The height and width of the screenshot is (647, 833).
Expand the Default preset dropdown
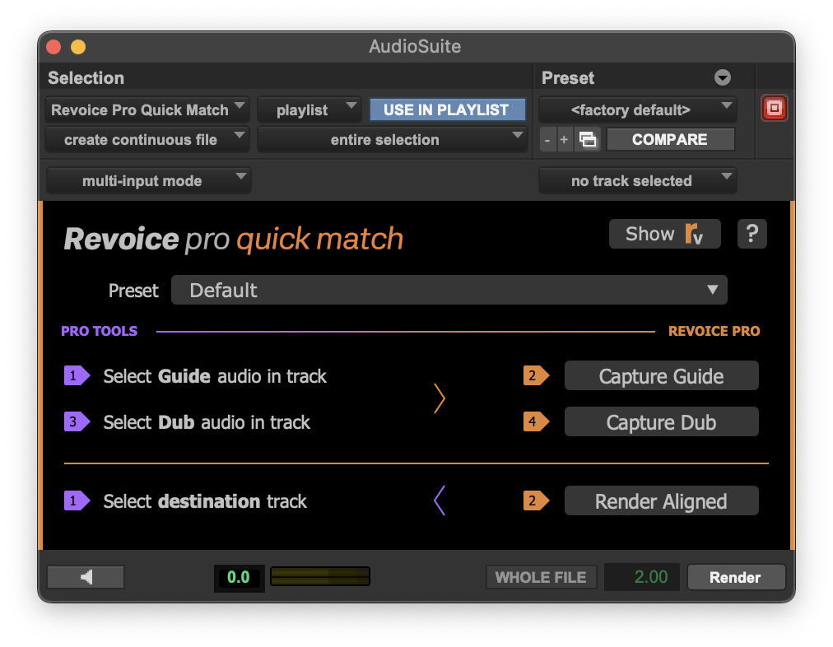coord(449,290)
